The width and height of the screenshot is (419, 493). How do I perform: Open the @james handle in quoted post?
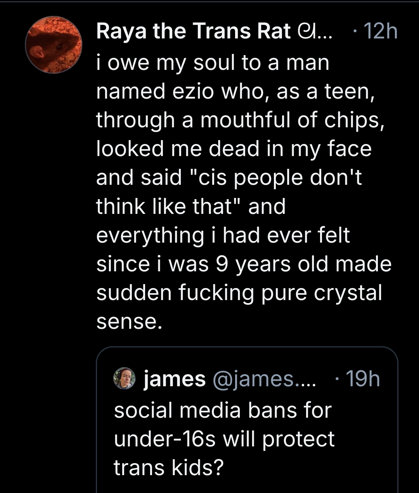pos(264,378)
